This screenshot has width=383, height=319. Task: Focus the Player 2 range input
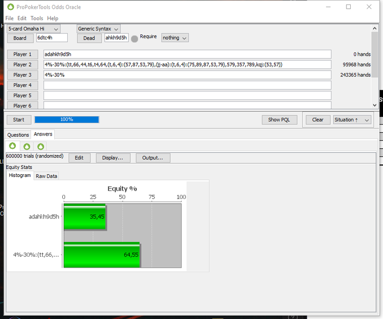pos(187,64)
